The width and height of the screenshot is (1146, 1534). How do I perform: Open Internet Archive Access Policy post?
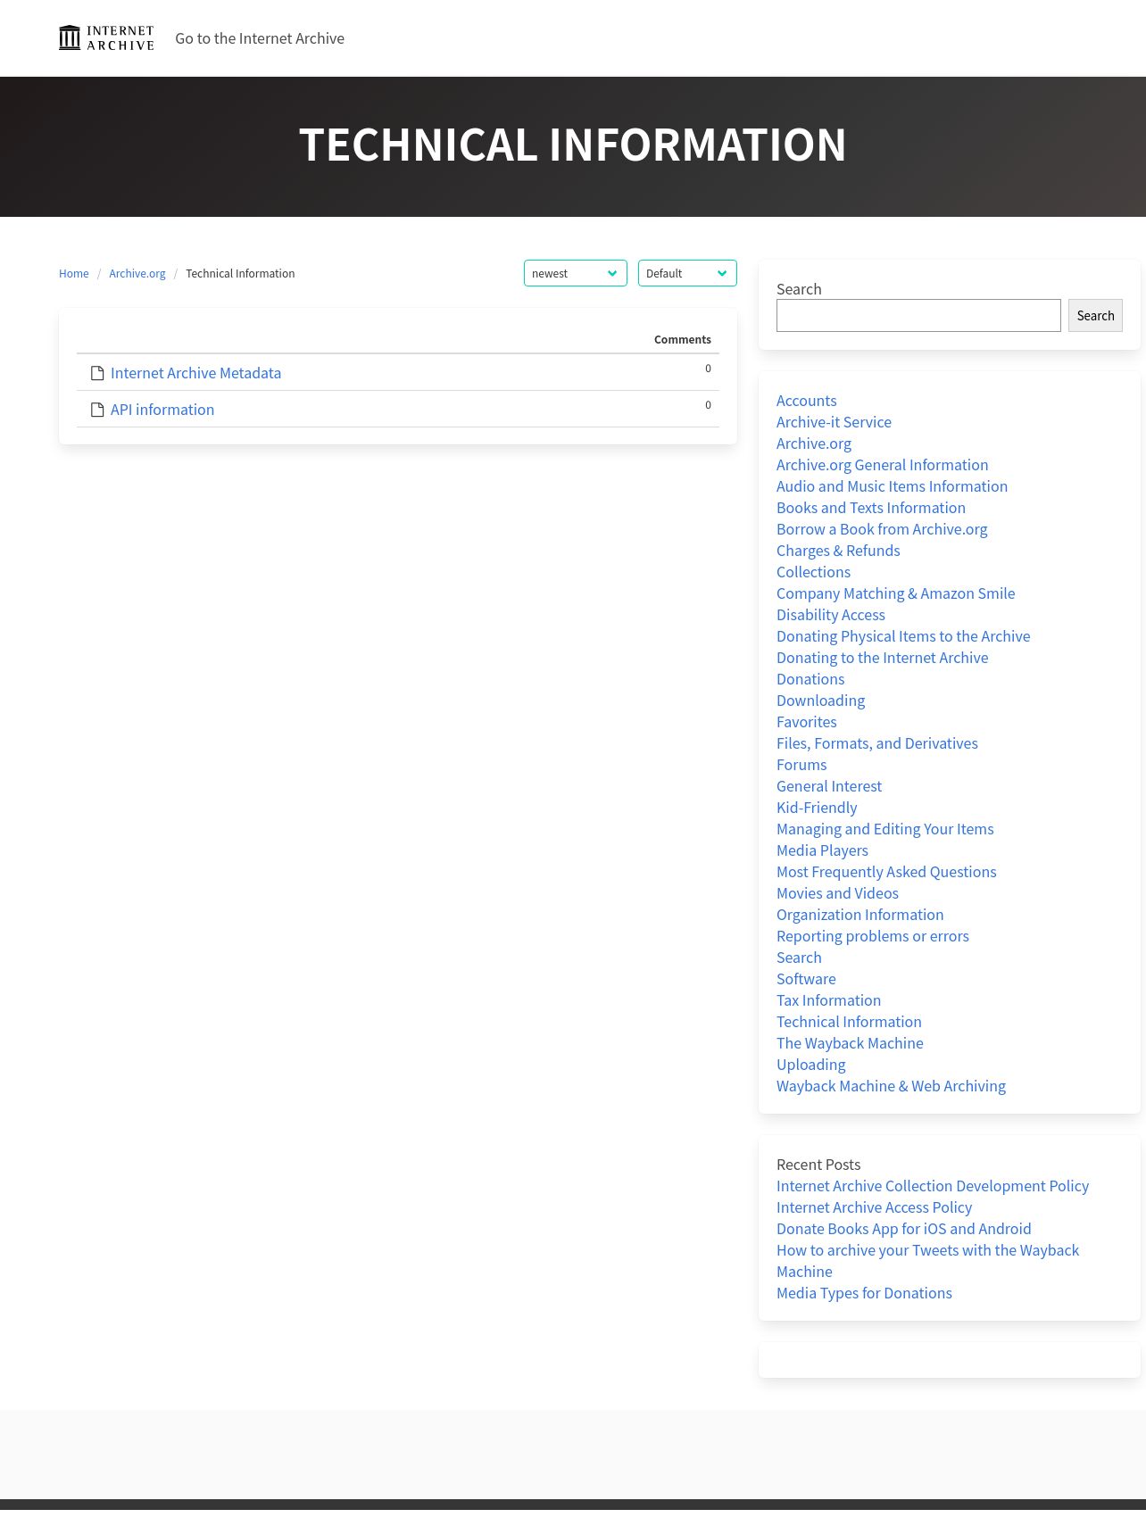tap(874, 1207)
